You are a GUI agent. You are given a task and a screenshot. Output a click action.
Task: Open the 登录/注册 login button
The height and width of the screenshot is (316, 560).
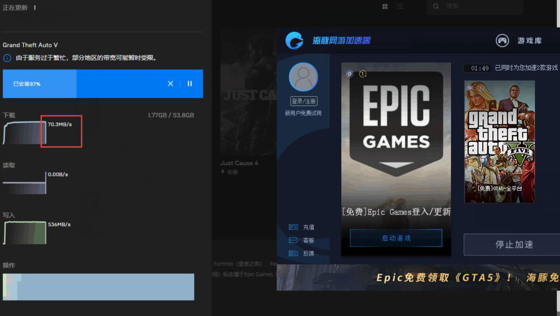click(304, 101)
